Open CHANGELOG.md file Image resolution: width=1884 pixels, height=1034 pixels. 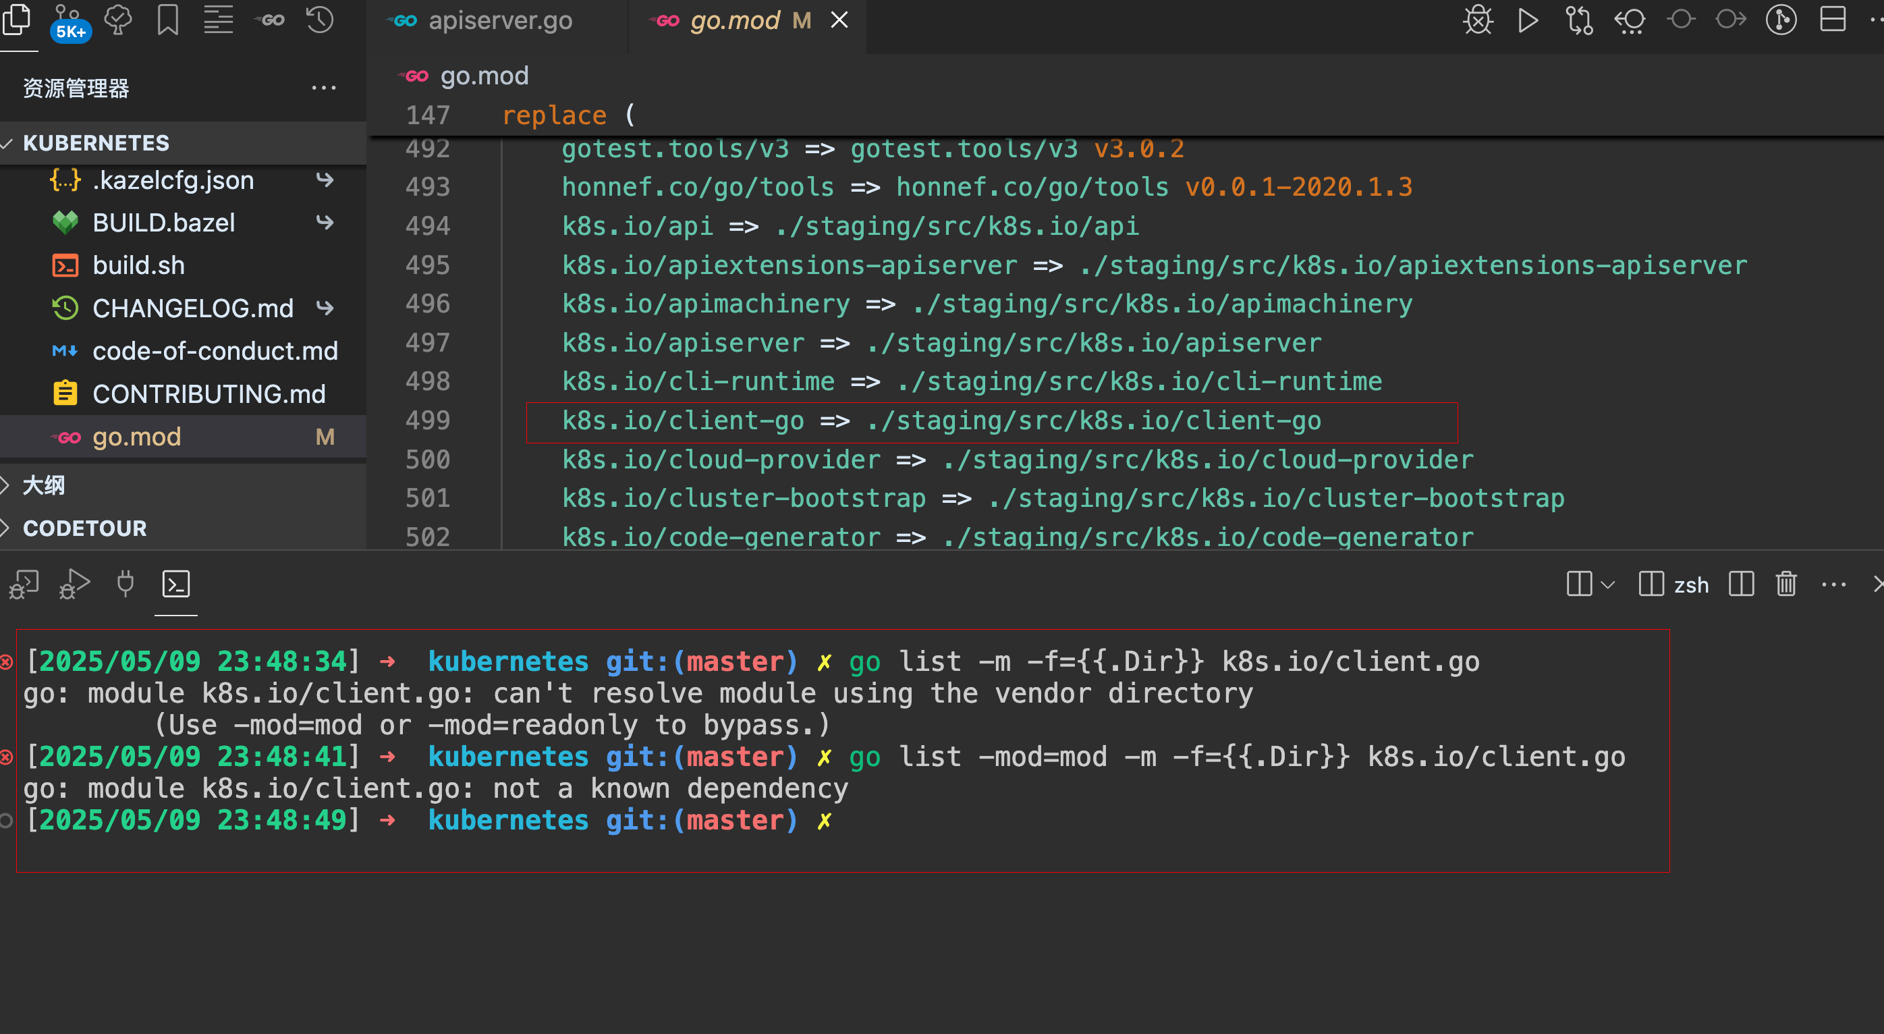pyautogui.click(x=183, y=308)
